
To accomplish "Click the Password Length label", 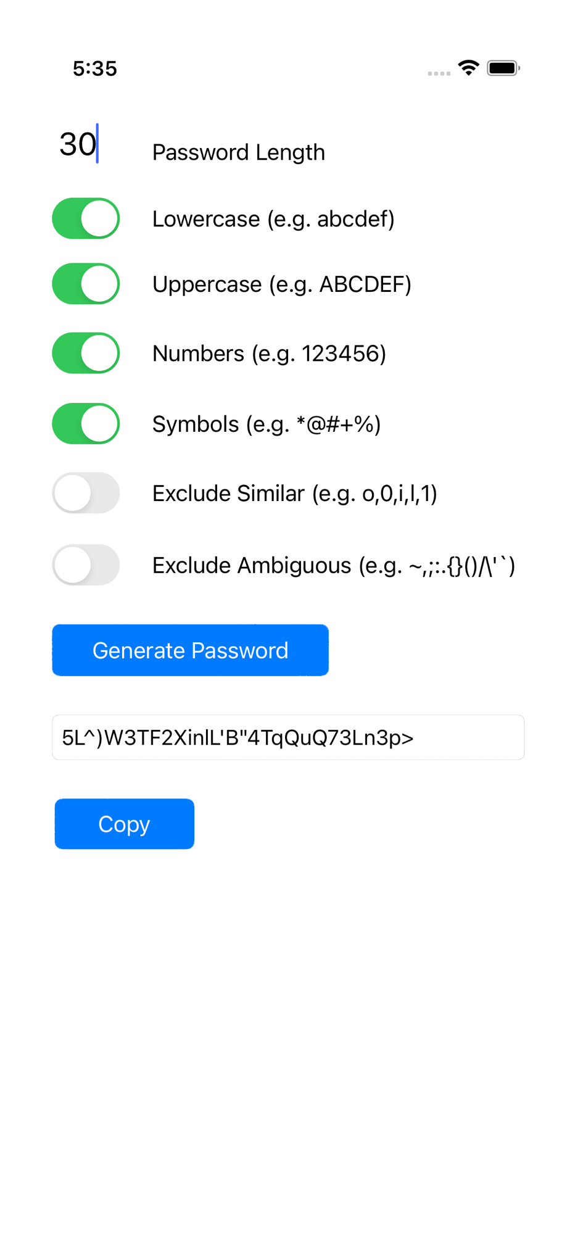I will [x=239, y=152].
